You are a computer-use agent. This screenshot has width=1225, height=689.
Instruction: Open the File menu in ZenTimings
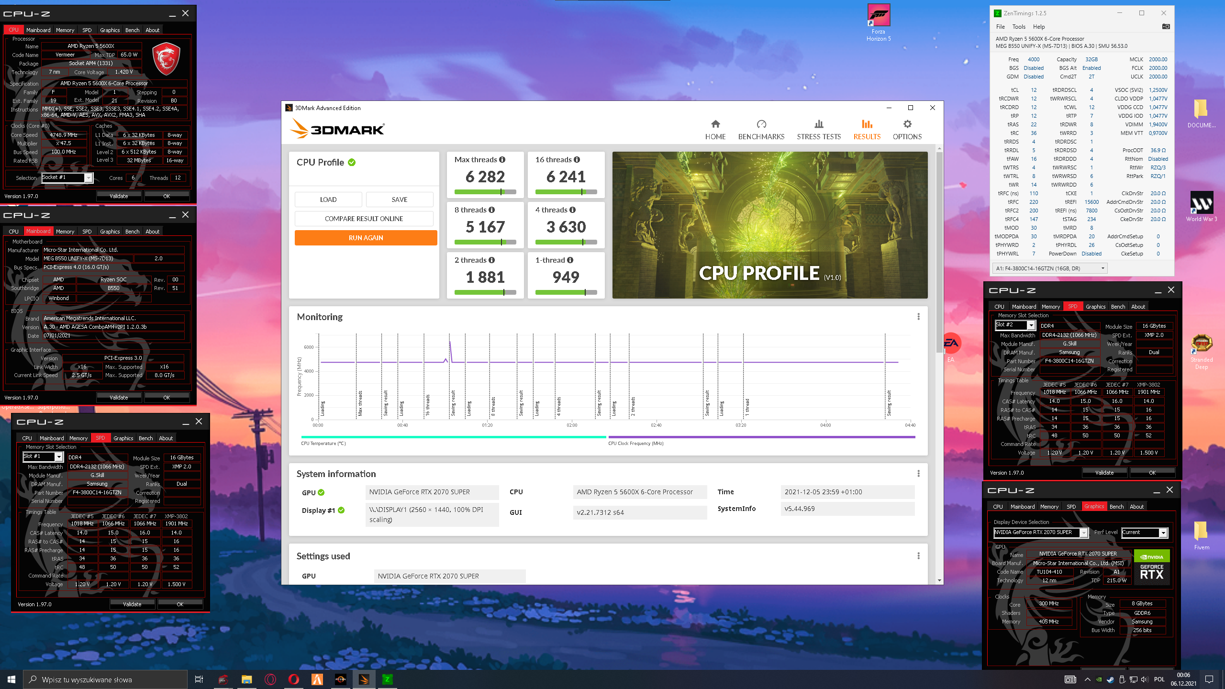pyautogui.click(x=1001, y=27)
